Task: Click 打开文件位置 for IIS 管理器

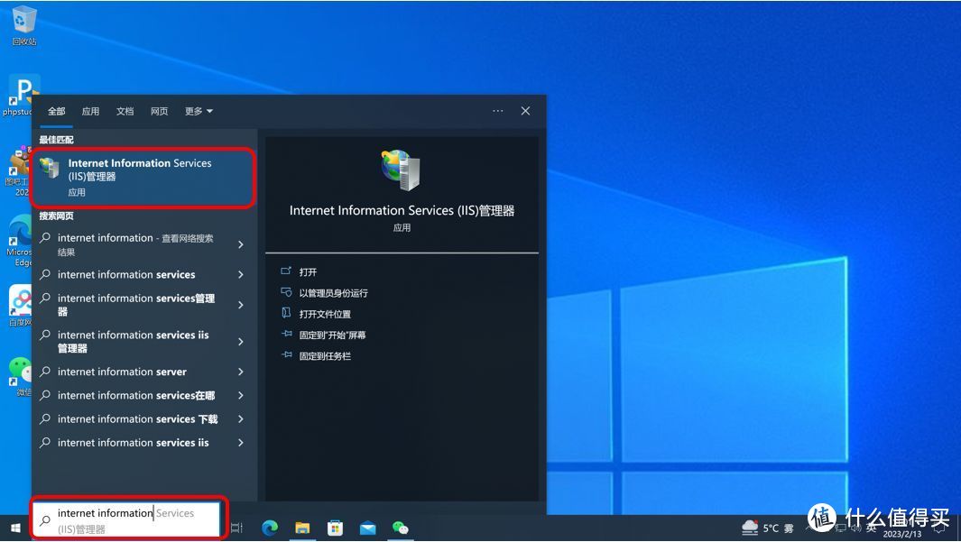Action: (325, 313)
